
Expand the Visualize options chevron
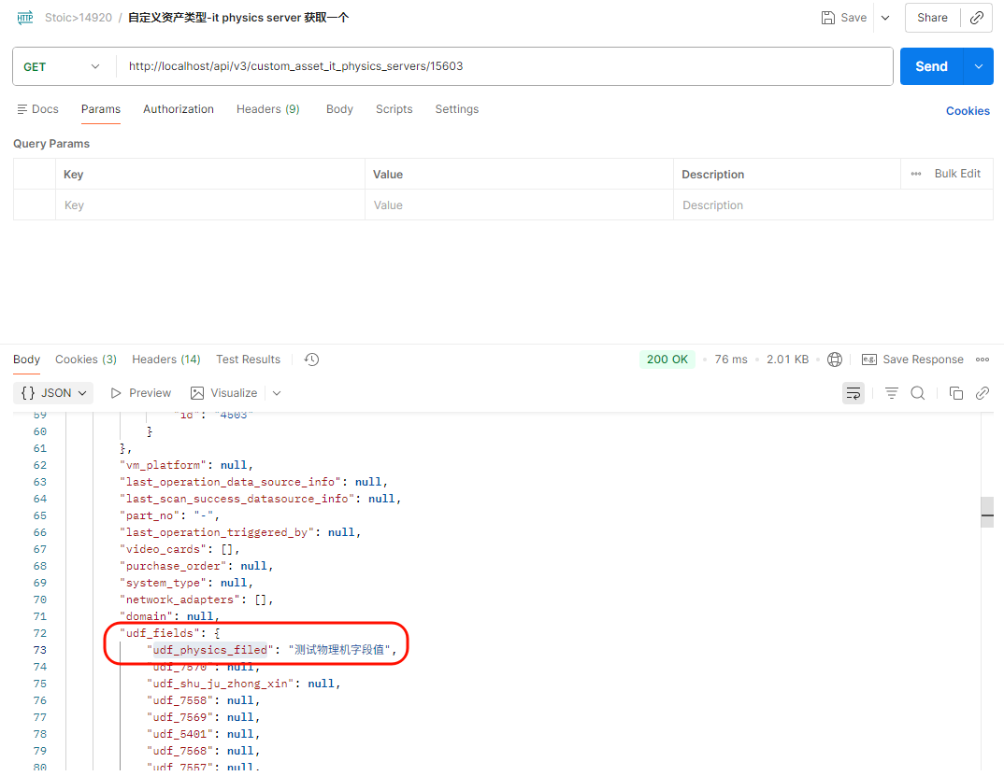pyautogui.click(x=277, y=393)
